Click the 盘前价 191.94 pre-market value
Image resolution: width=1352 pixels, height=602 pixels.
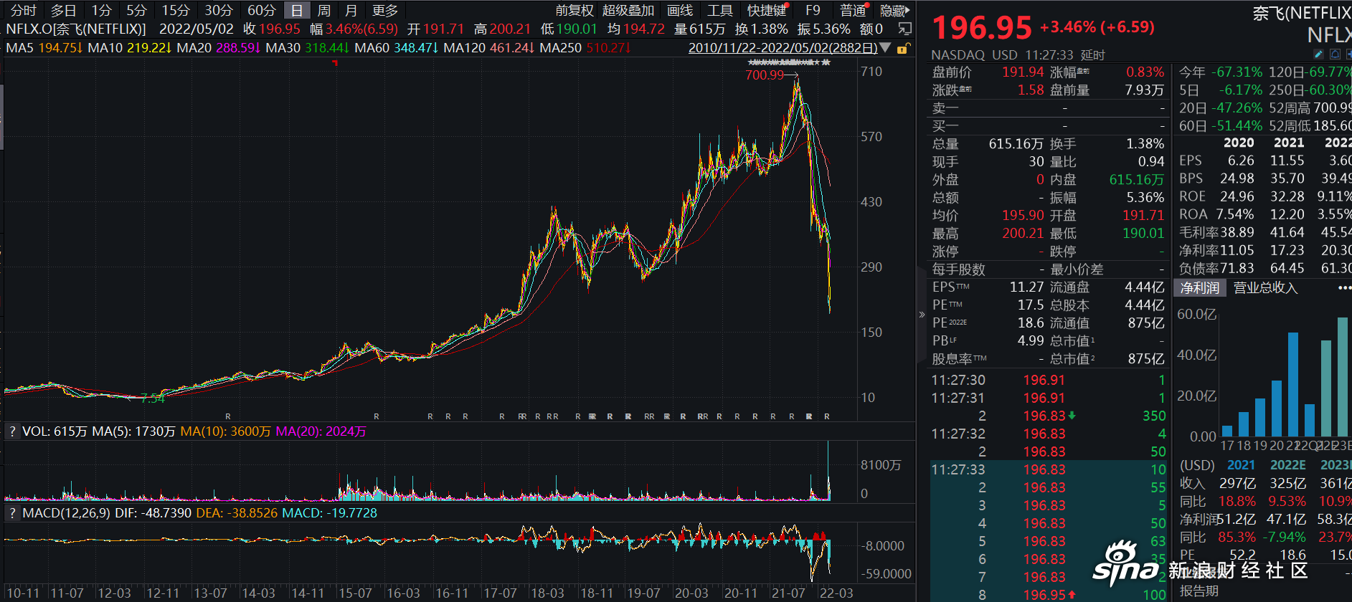coord(1023,72)
